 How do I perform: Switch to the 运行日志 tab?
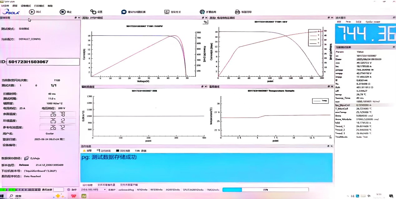104,151
